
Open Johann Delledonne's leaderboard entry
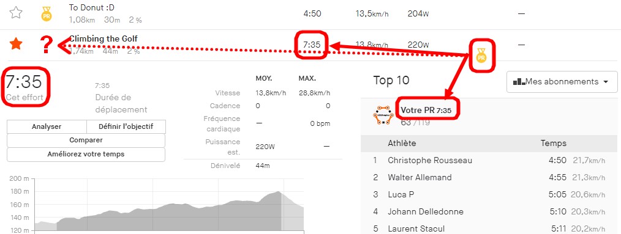pyautogui.click(x=426, y=211)
